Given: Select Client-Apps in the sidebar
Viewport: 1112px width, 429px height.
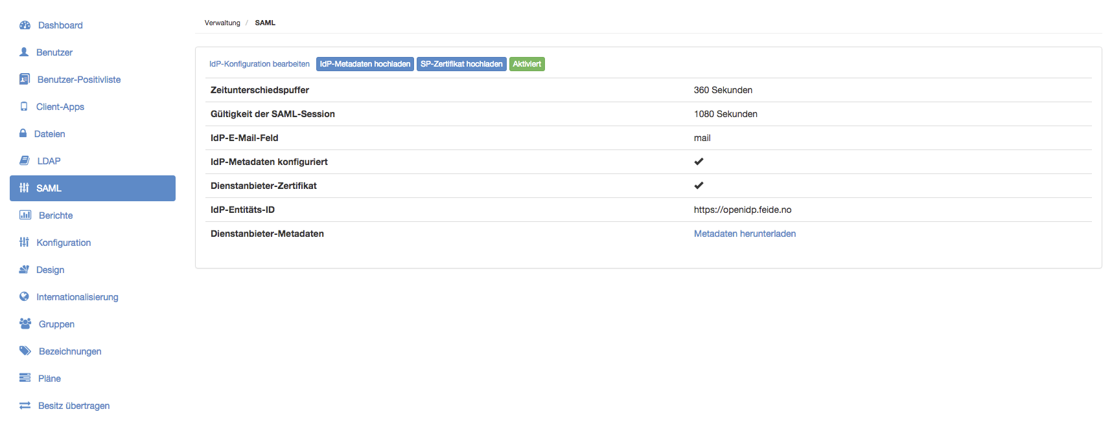Looking at the screenshot, I should [x=60, y=107].
